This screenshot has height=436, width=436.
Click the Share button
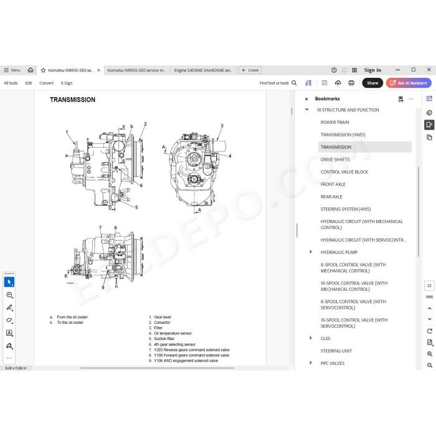coord(372,83)
